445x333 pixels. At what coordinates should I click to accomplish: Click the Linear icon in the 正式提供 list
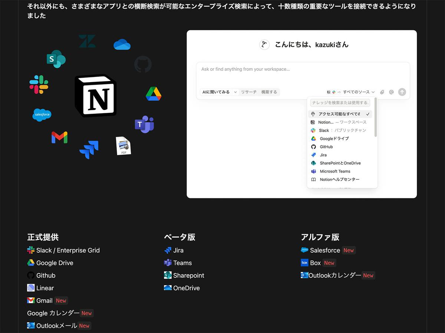[x=31, y=288]
